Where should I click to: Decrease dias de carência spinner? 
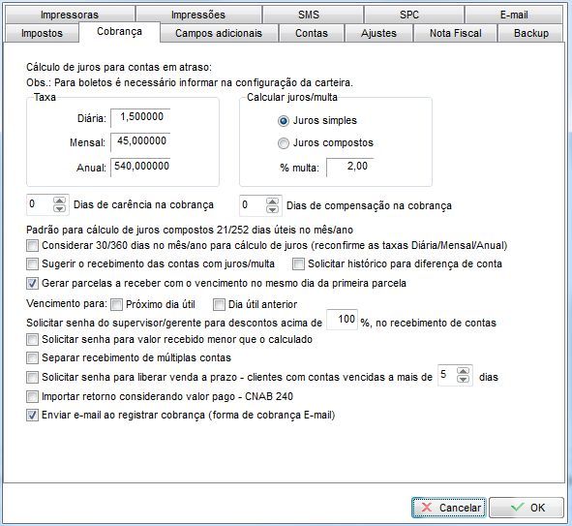59,209
